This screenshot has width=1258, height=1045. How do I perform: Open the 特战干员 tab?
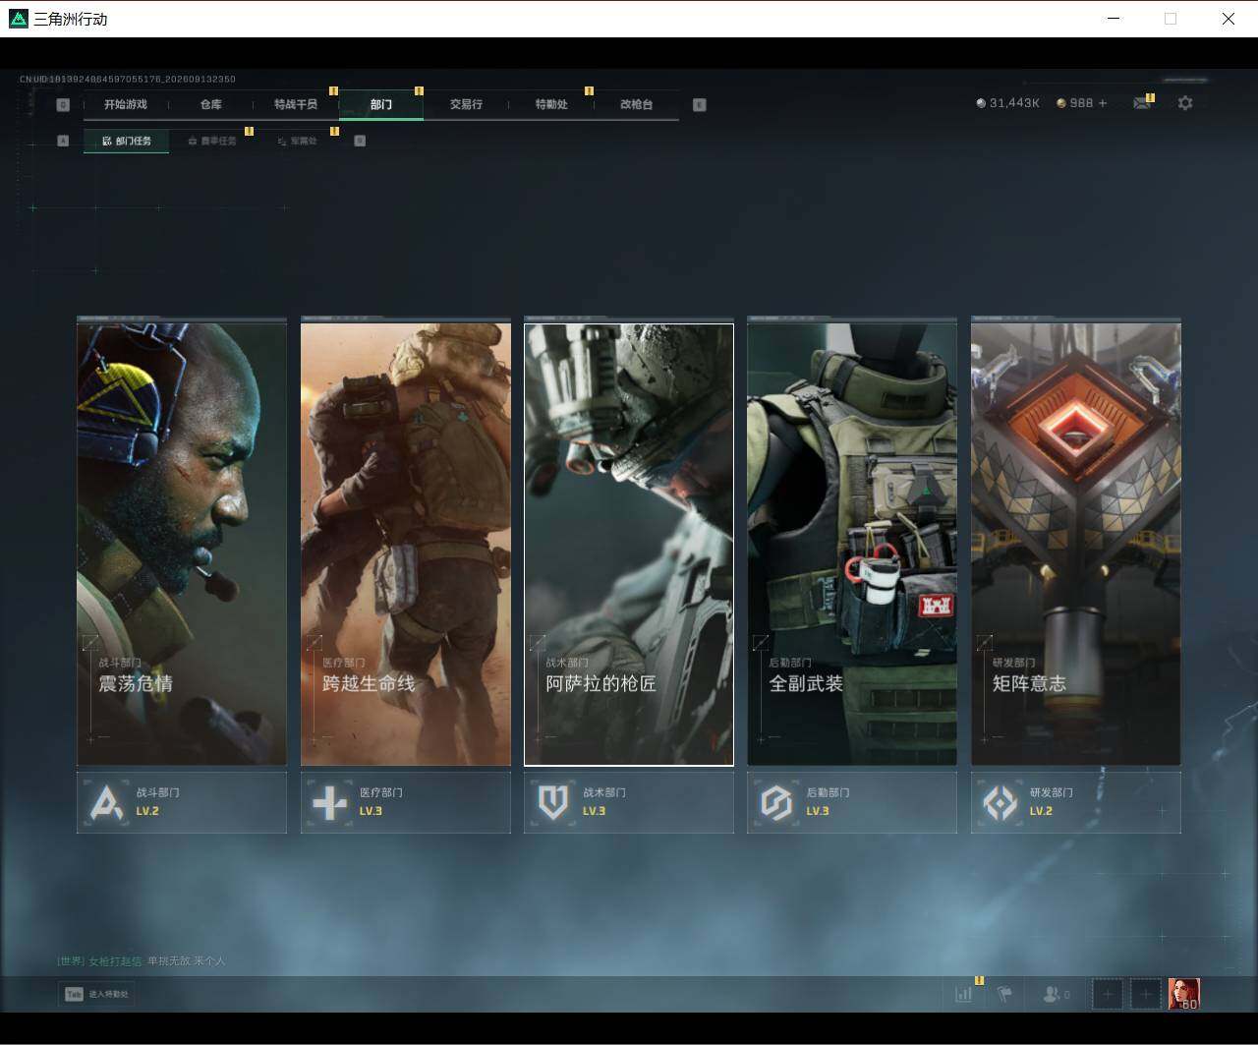pos(296,104)
